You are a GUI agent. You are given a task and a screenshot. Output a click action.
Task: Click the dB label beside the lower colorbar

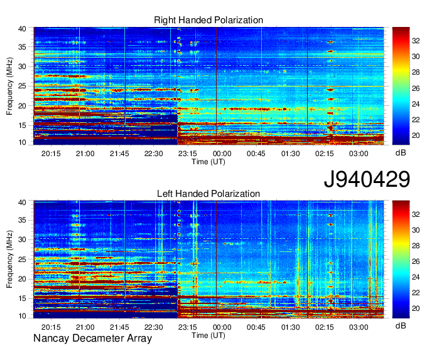(401, 325)
